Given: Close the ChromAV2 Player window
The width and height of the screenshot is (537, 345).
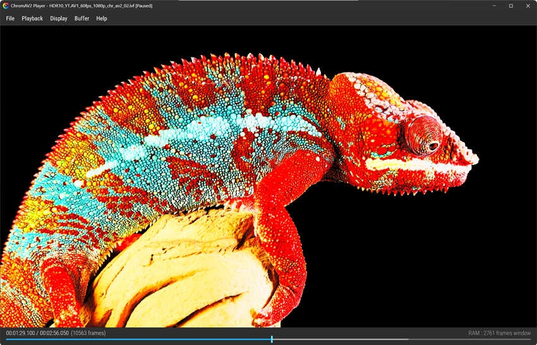Looking at the screenshot, I should tap(528, 6).
